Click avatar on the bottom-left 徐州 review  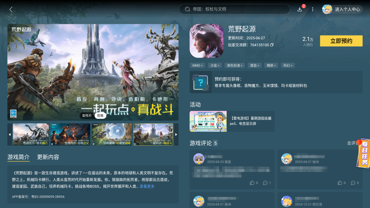199,201
